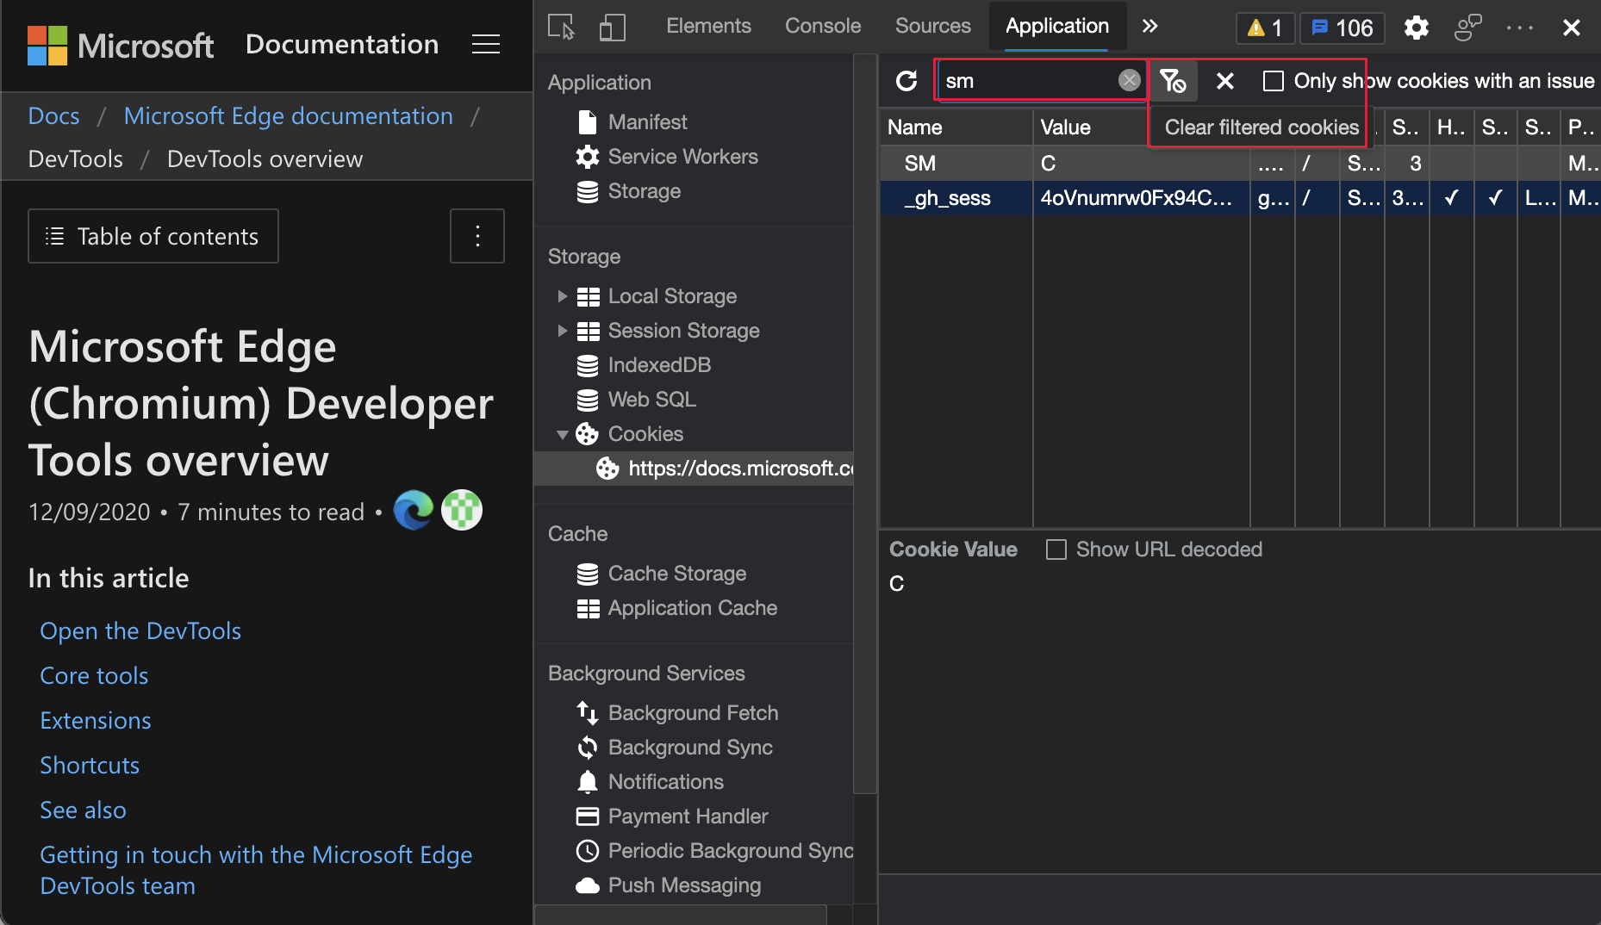The image size is (1601, 925).
Task: Check Show URL decoded option
Action: pyautogui.click(x=1056, y=549)
